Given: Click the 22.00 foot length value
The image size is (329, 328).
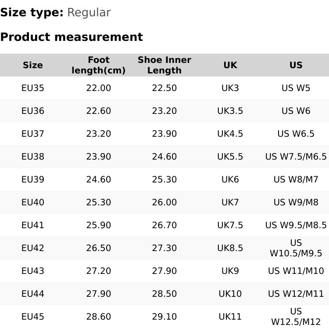Looking at the screenshot, I should 99,88.
